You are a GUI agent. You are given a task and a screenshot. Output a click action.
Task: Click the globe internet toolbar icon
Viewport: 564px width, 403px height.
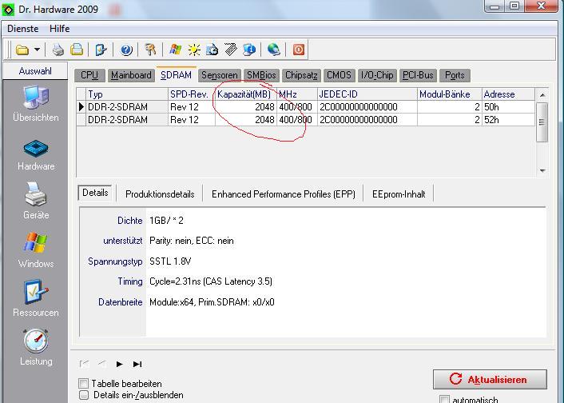click(x=274, y=50)
